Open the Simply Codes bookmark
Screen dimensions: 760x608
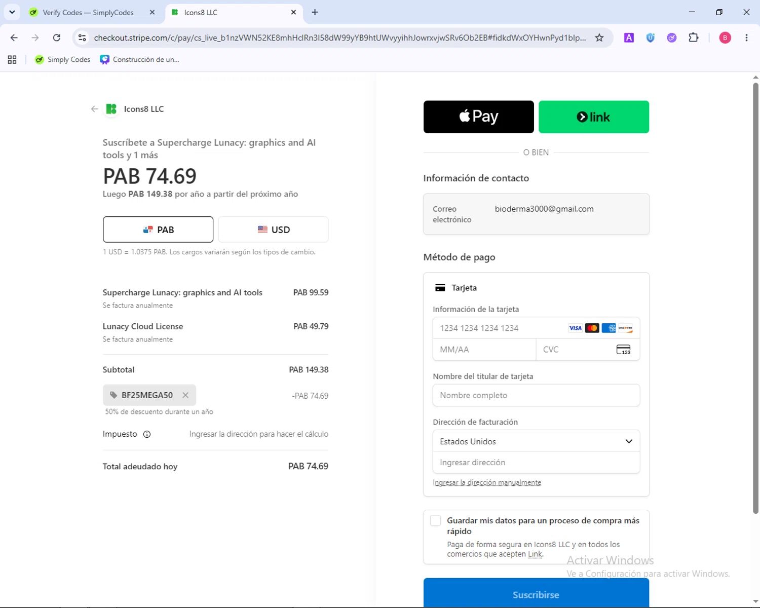tap(62, 59)
